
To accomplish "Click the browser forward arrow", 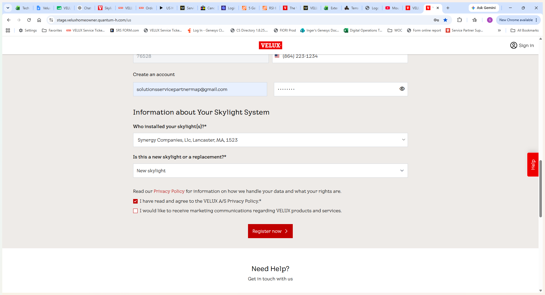I will pyautogui.click(x=19, y=20).
